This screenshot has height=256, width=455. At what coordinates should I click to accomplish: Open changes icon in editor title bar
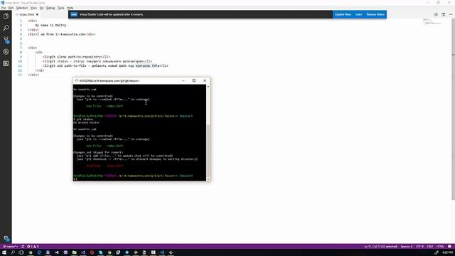pyautogui.click(x=436, y=14)
